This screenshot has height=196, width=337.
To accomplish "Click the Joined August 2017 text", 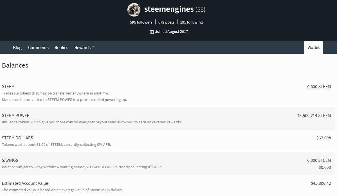I will [172, 31].
